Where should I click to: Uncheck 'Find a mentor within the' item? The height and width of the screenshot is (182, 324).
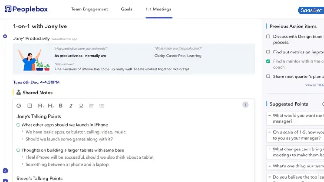(268, 61)
